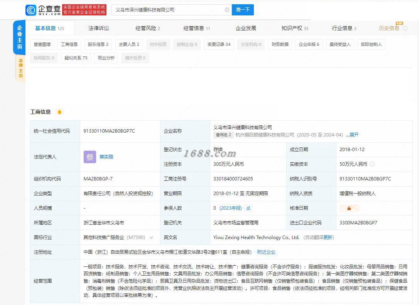This screenshot has height=305, width=419.
Task: Click the 曾用名 2 tag
Action: tap(223, 135)
